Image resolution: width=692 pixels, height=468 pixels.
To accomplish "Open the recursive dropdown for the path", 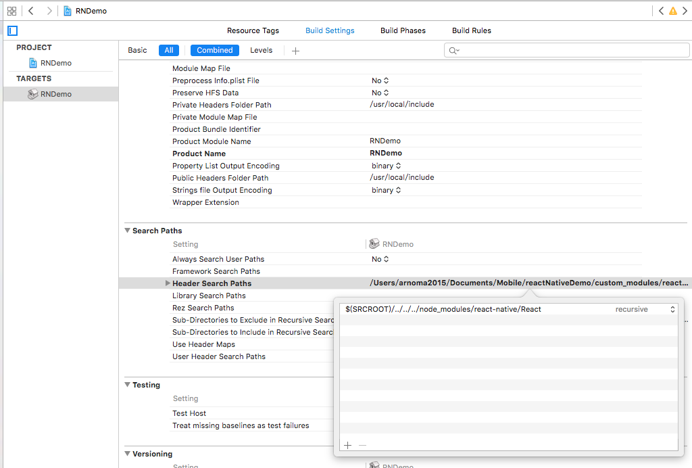I will click(644, 309).
